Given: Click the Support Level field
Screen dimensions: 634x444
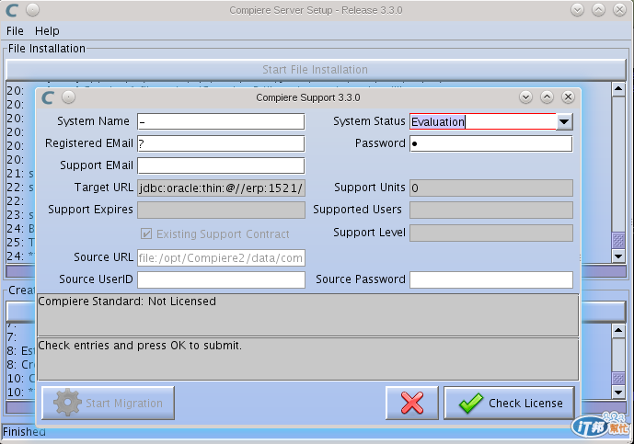Looking at the screenshot, I should pos(491,233).
